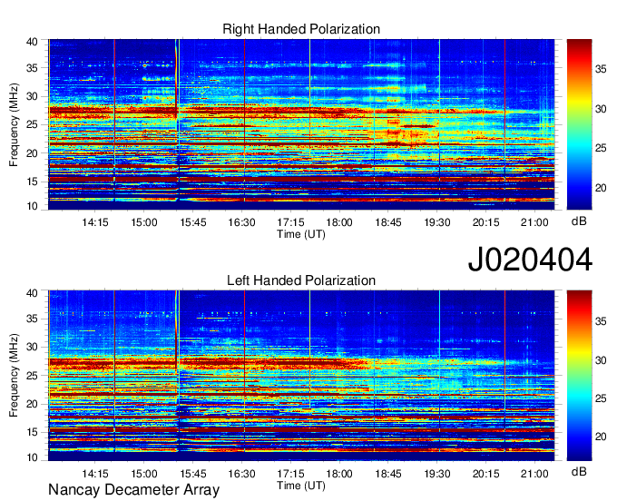Click the "21:00" tick on the lower time axis

coord(534,474)
